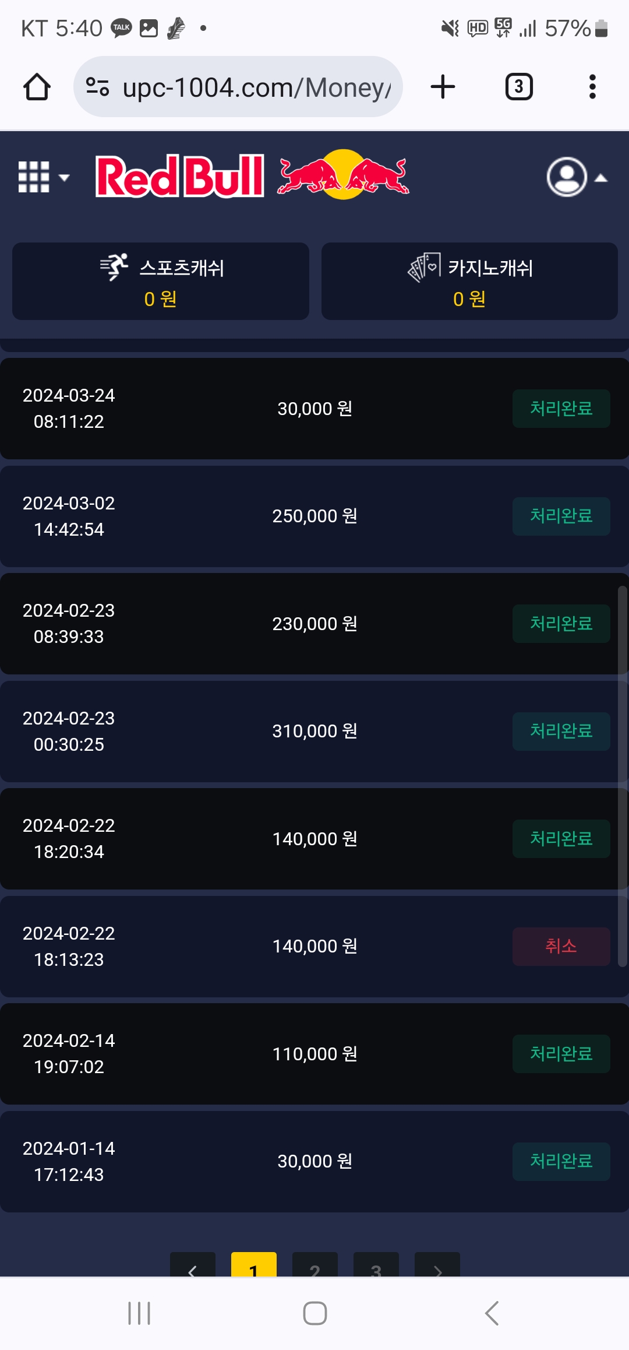Go to page 2 of history
The width and height of the screenshot is (629, 1350).
click(x=315, y=1266)
